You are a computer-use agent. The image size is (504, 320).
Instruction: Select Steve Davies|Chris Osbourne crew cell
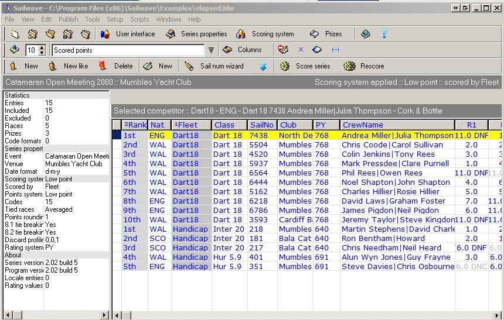pos(397,266)
